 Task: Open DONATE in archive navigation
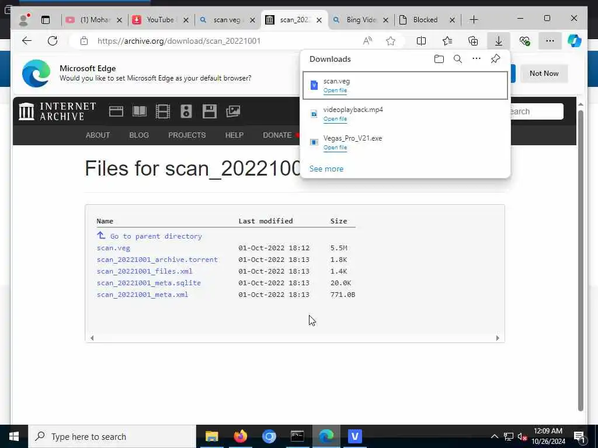coord(277,135)
